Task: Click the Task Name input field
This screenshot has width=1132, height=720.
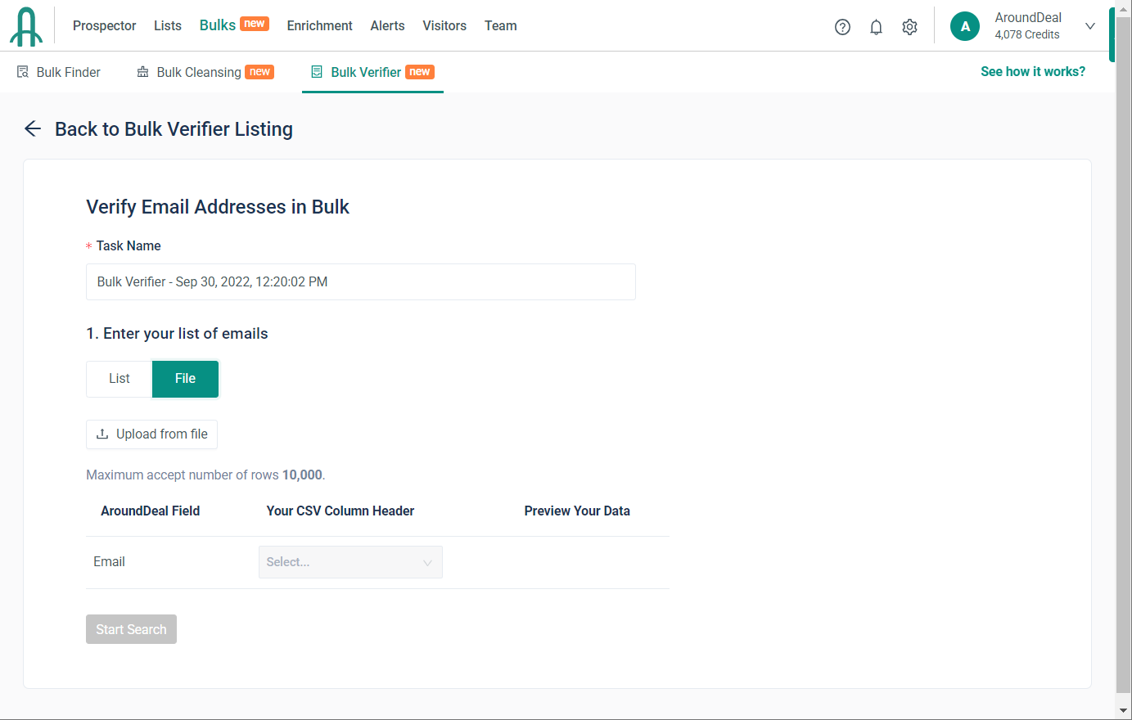Action: point(360,281)
